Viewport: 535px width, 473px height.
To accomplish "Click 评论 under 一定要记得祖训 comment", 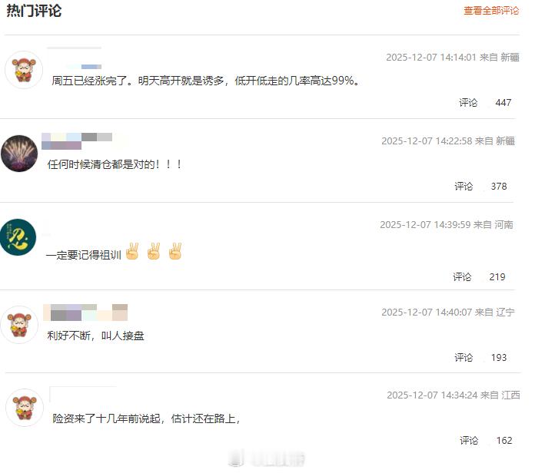I will pos(462,276).
